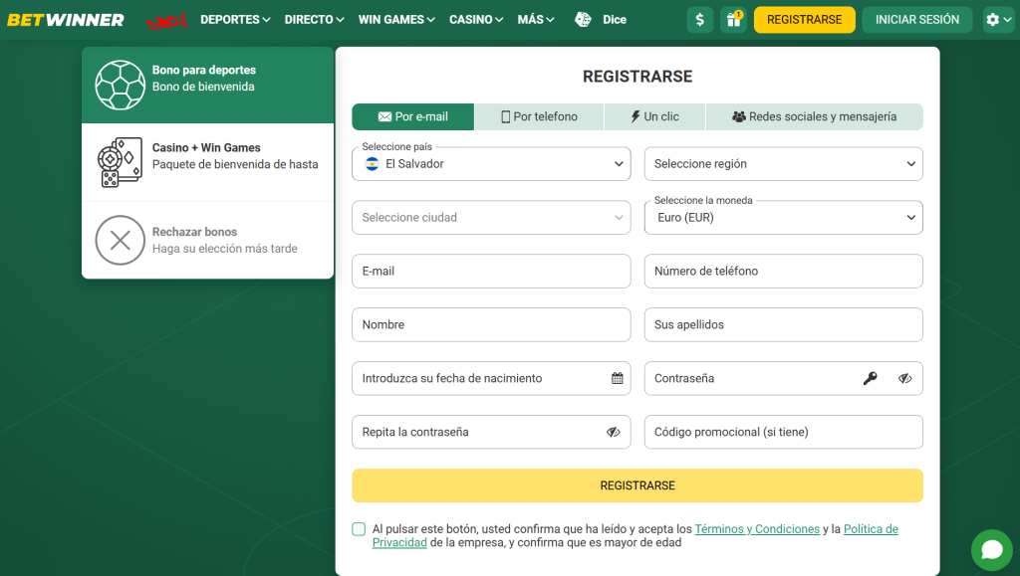Click the dollar sign deposit icon
Viewport: 1020px width, 576px height.
click(x=700, y=20)
